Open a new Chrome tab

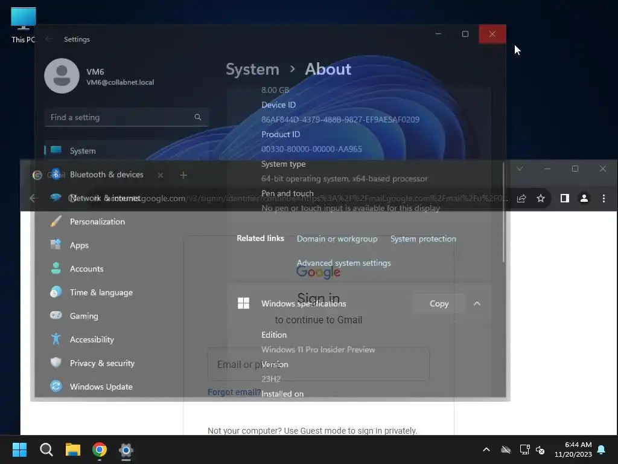(183, 175)
